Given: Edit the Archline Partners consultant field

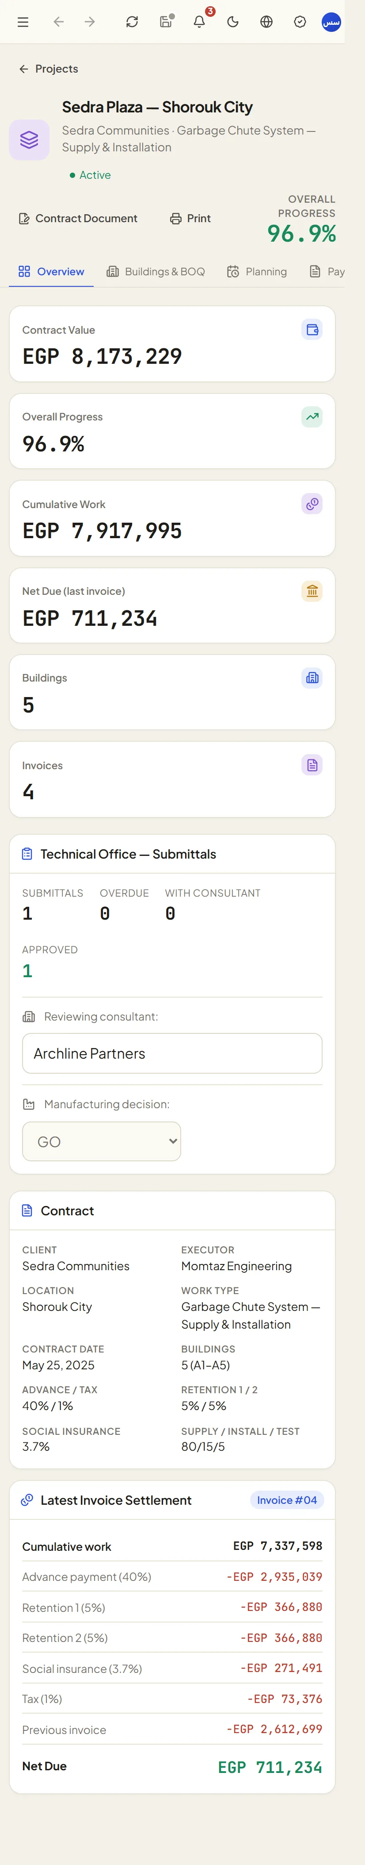Looking at the screenshot, I should pos(172,1053).
